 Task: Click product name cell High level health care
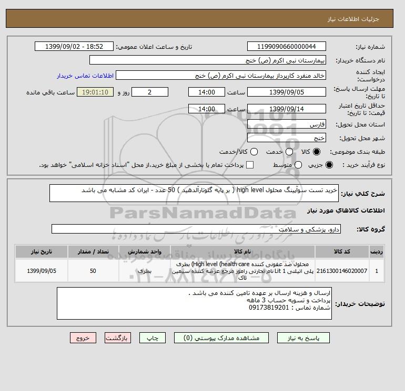point(242,271)
